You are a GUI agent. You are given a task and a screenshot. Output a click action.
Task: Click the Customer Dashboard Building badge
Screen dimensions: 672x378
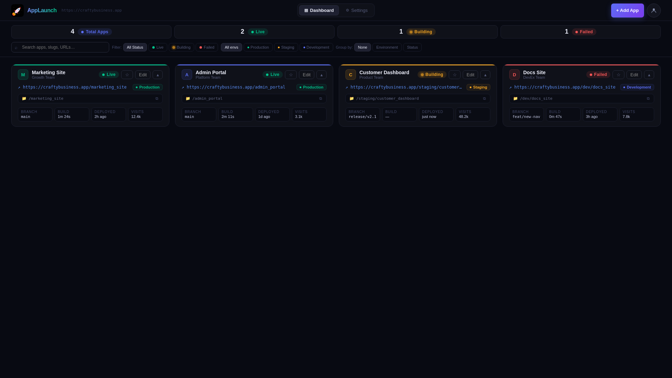coord(432,75)
